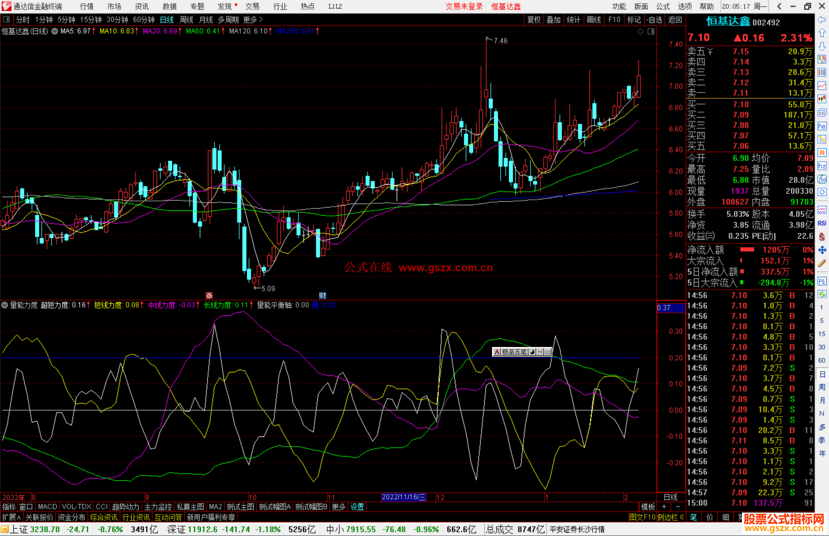The width and height of the screenshot is (829, 536).
Task: Expand the 扩展 panel at bottom left
Action: pos(12,518)
